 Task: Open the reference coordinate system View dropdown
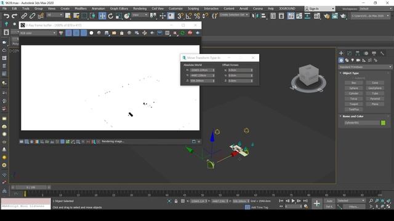tap(140, 15)
